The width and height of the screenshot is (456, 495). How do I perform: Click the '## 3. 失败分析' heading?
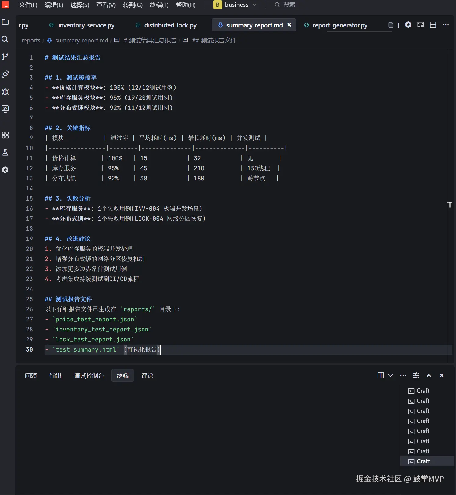(x=68, y=198)
